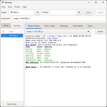Toggle Host column sort arrow

coord(21,32)
